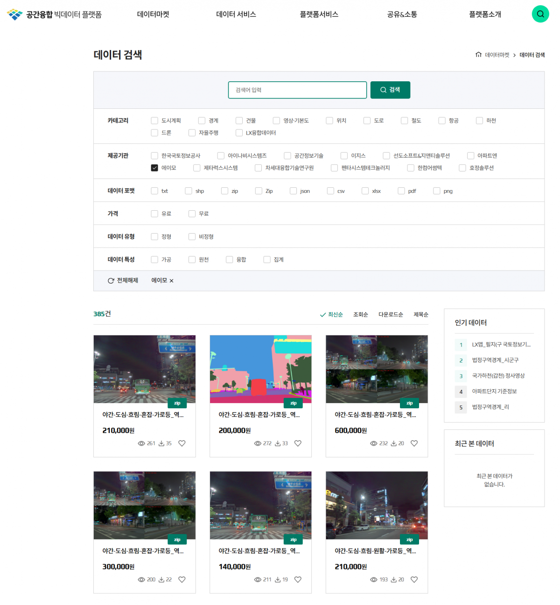Click the 공간융합 빅데이터 플랫폼 logo
This screenshot has height=605, width=560.
55,14
